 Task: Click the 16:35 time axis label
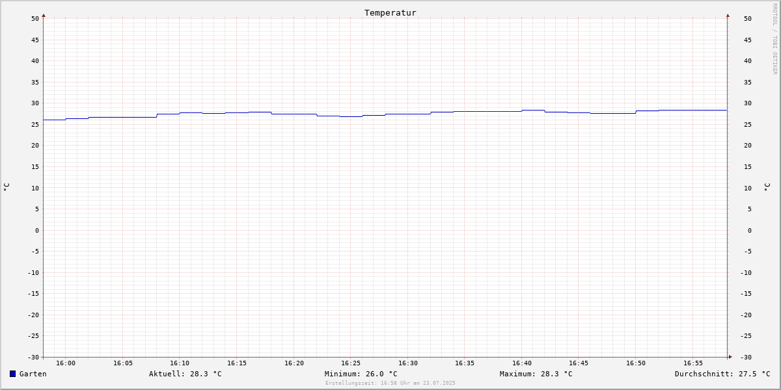coord(465,363)
